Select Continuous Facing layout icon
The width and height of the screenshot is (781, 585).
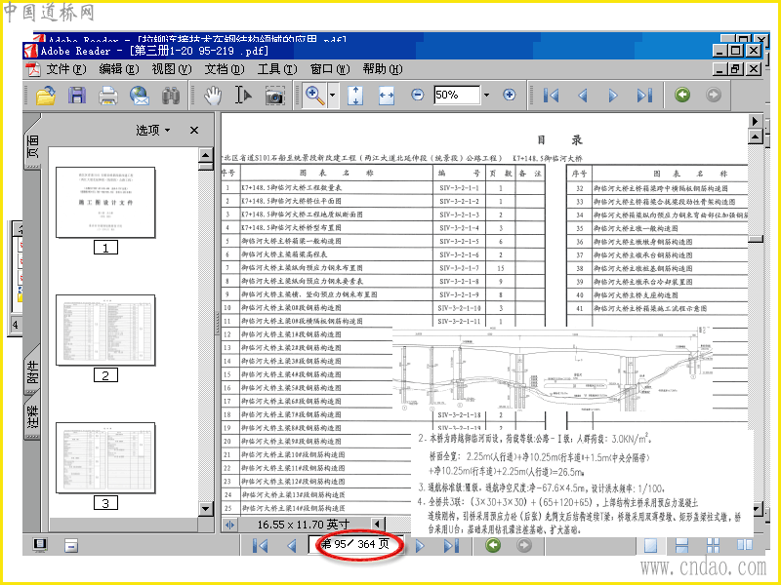pos(713,546)
